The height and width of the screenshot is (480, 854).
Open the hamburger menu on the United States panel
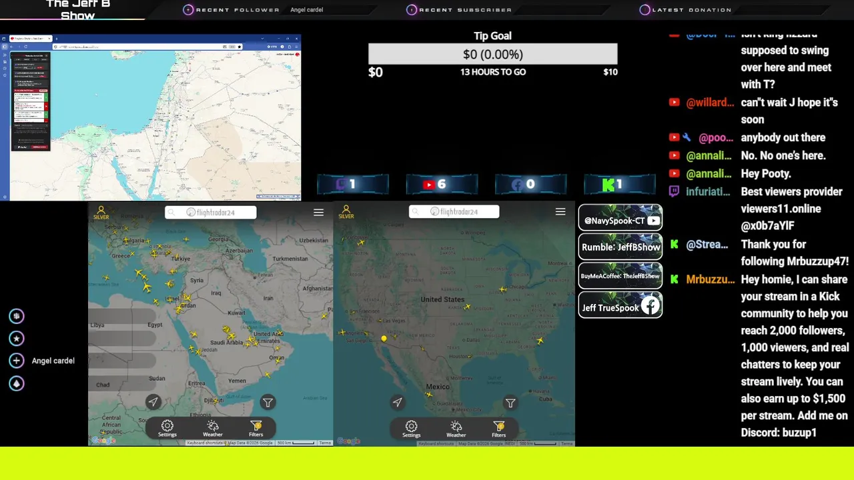560,211
